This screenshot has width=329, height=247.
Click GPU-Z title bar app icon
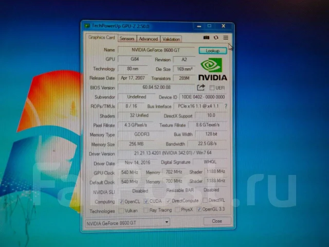(x=87, y=26)
